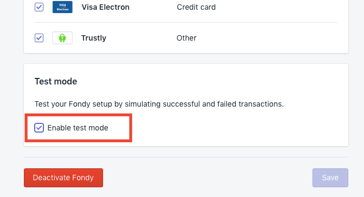
Task: Click the Save button
Action: point(330,178)
